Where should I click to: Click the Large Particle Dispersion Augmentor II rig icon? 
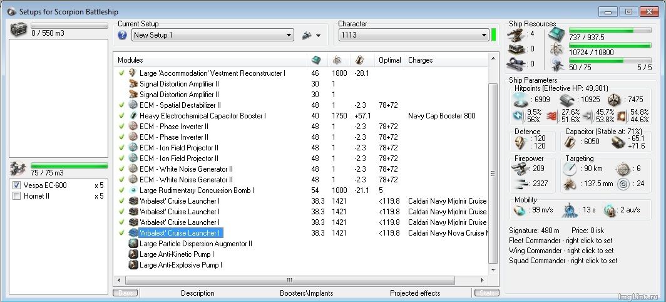tap(133, 243)
